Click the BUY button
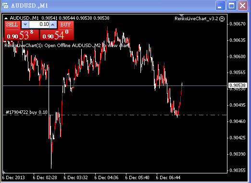Image resolution: width=251 pixels, height=183 pixels. coord(66,25)
